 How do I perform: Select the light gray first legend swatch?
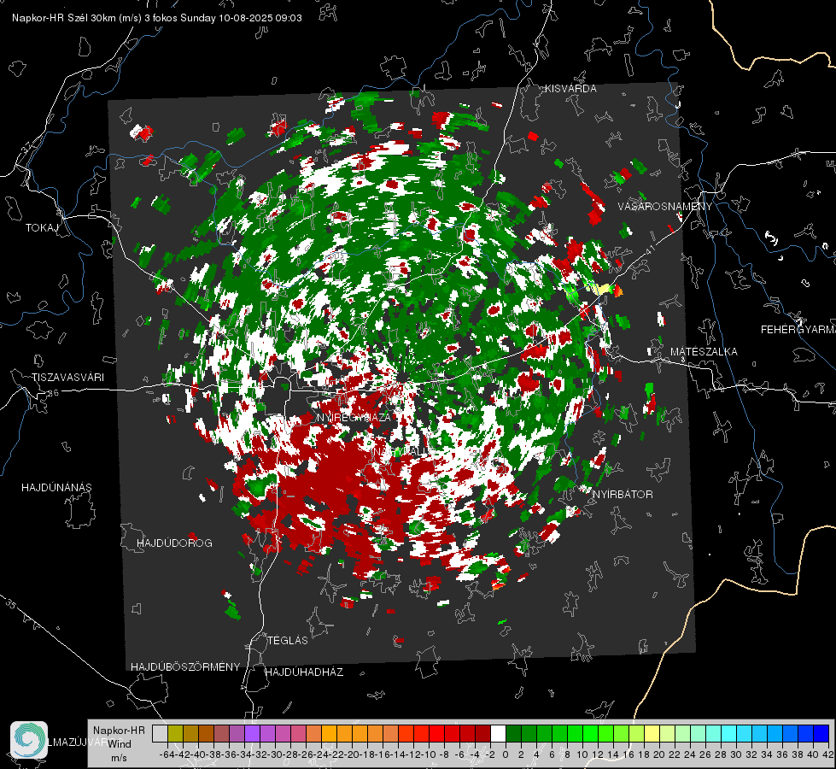point(160,733)
